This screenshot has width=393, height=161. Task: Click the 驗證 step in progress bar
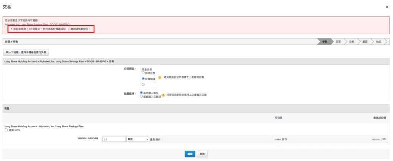365,41
